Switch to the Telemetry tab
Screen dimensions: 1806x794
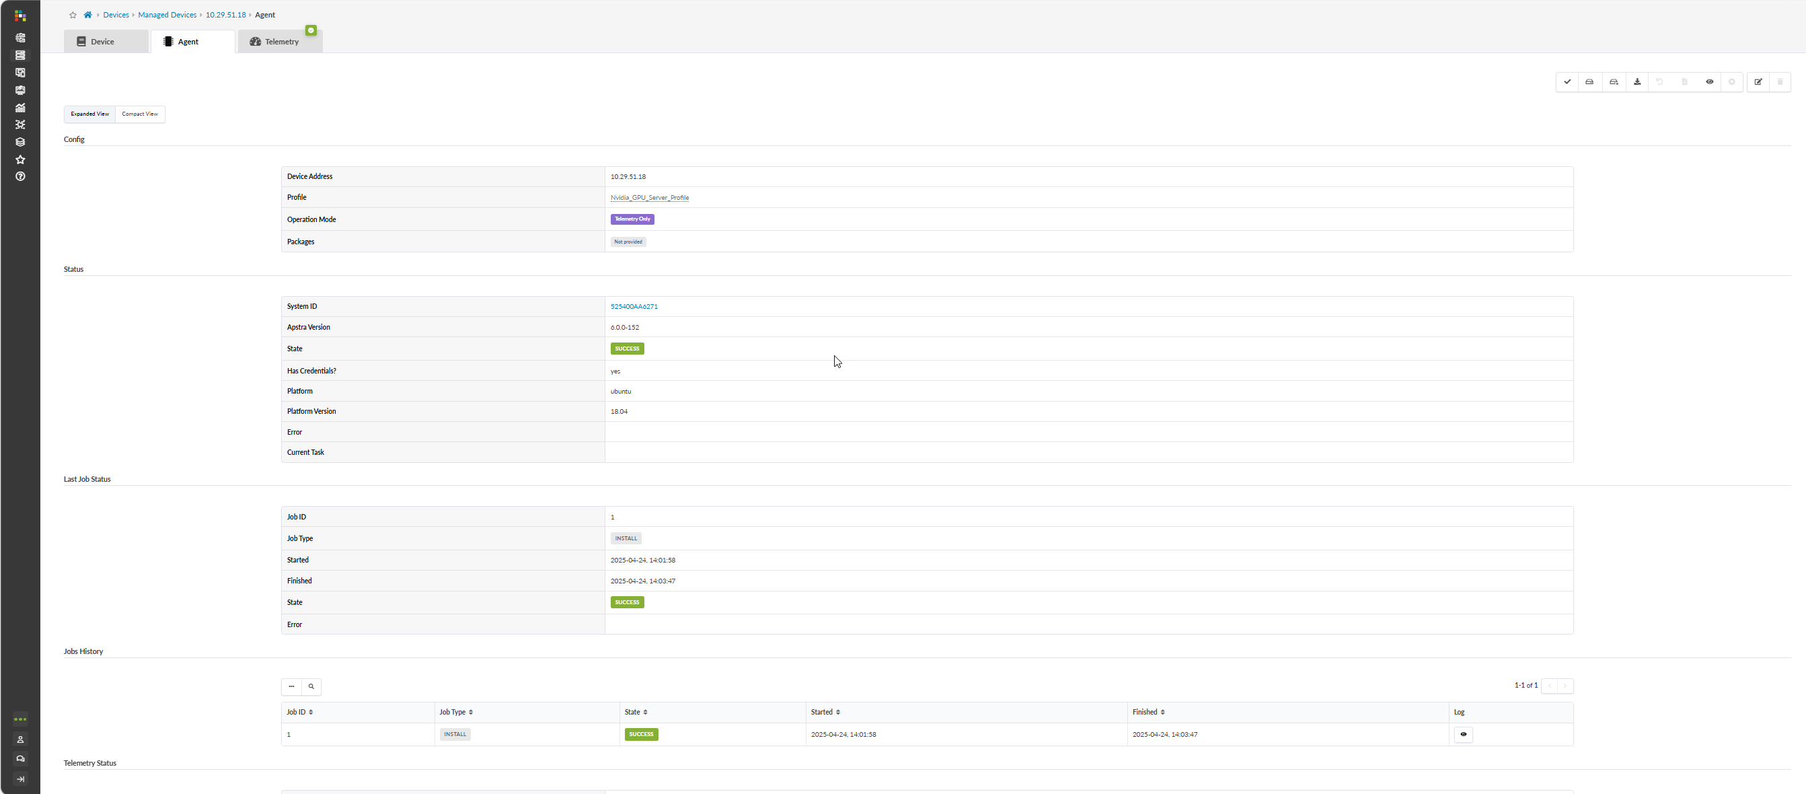tap(280, 42)
